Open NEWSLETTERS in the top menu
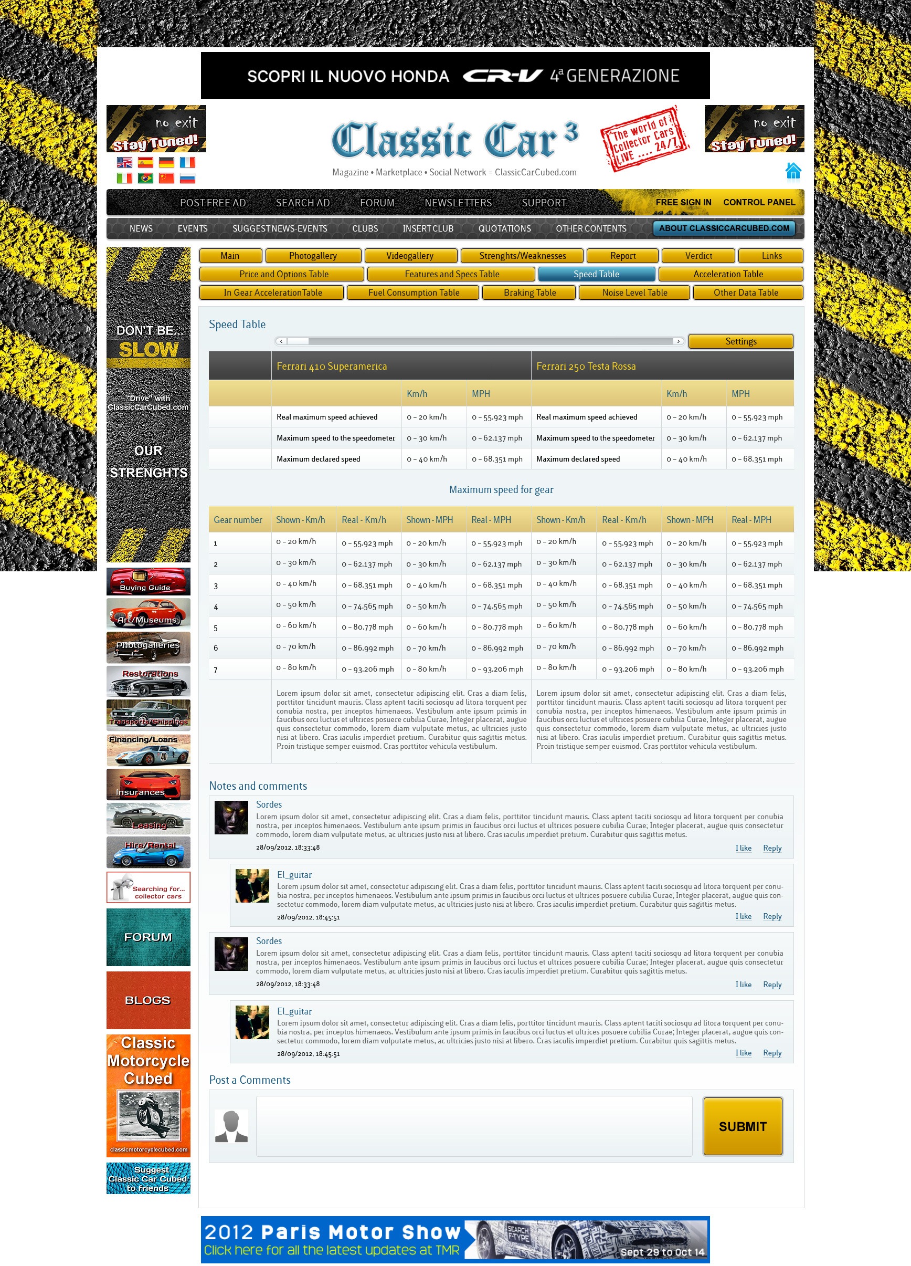The height and width of the screenshot is (1266, 911). click(x=458, y=203)
